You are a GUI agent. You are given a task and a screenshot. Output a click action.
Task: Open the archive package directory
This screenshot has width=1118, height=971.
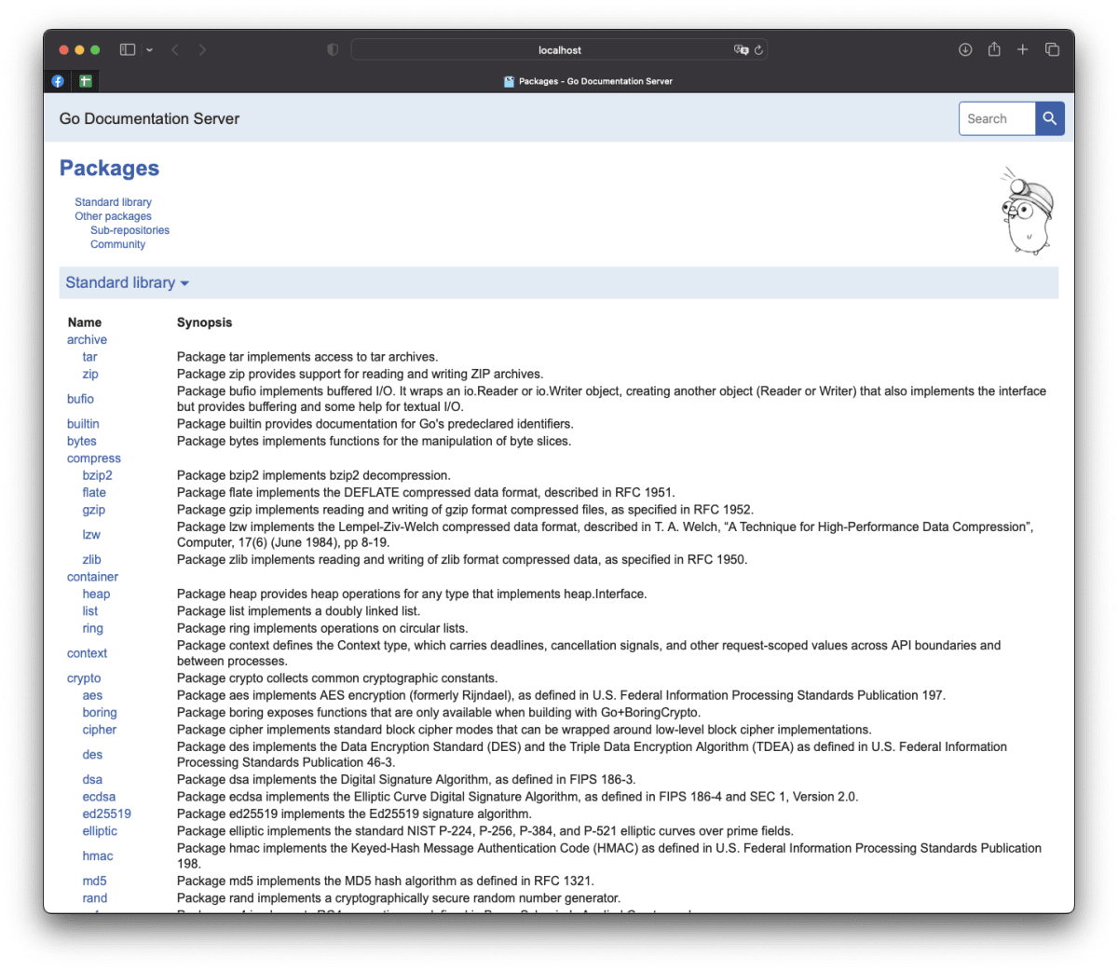[x=87, y=340]
